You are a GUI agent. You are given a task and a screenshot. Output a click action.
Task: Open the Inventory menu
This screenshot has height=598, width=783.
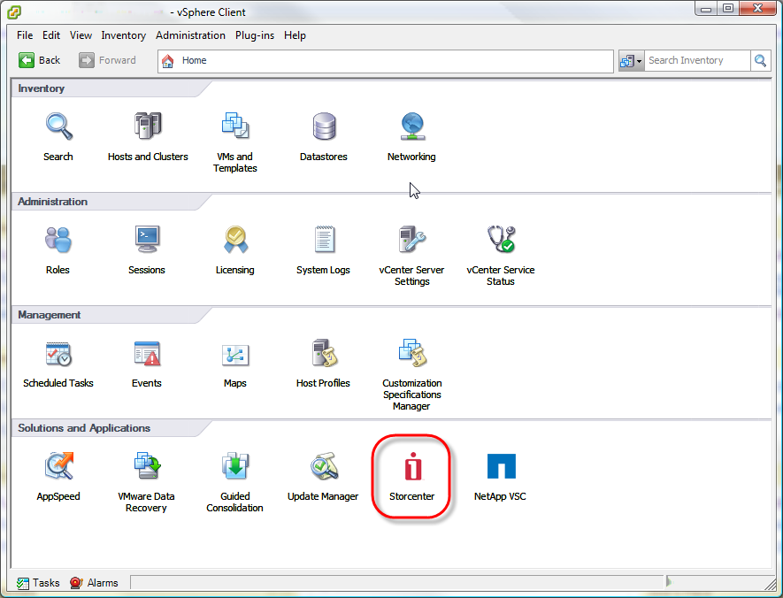(123, 35)
